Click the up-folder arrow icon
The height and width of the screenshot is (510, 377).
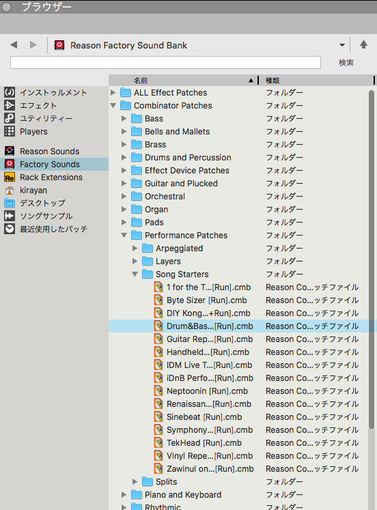pos(363,44)
